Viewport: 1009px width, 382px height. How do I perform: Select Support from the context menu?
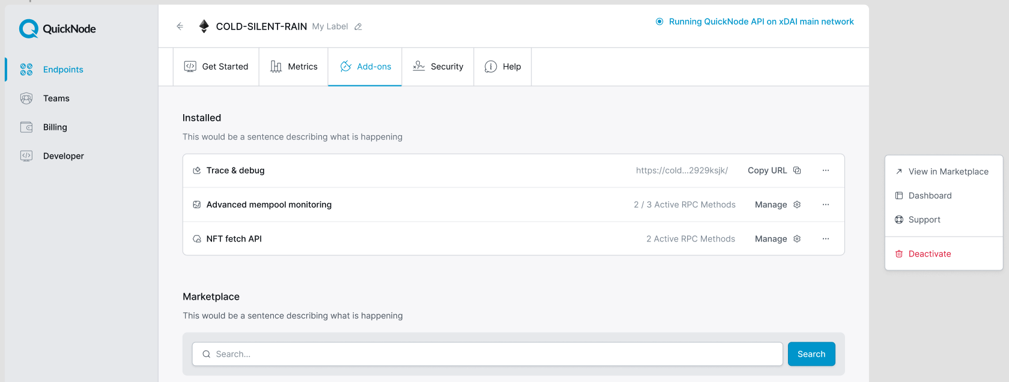point(944,220)
